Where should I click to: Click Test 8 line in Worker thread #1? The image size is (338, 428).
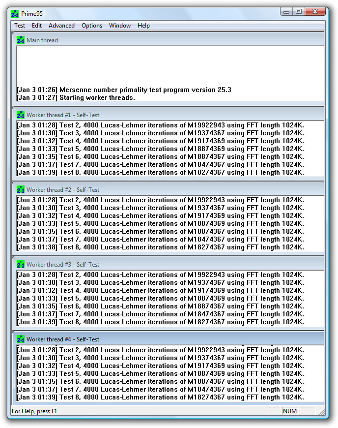(160, 173)
